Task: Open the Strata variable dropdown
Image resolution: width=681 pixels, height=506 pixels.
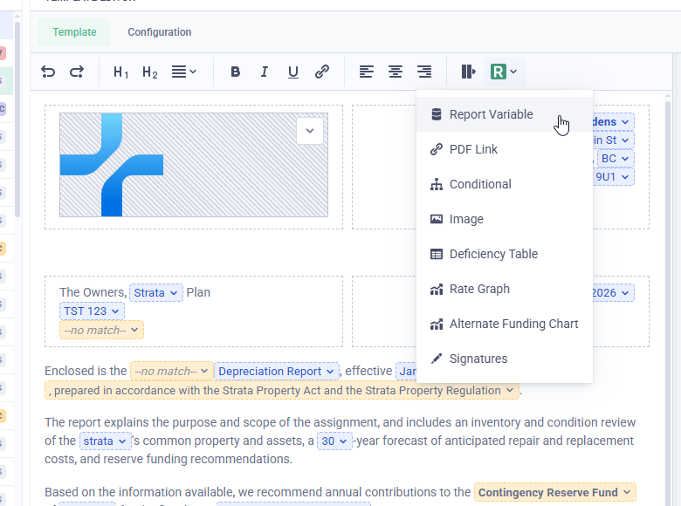Action: [x=156, y=293]
